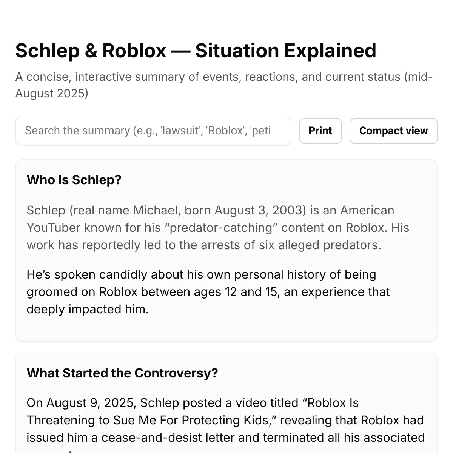Screen dimensions: 453x453
Task: Click the paragraph beginning 'Schlep (real name Michael'
Action: 218,228
